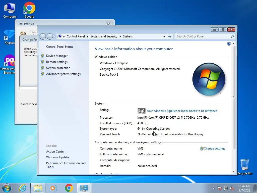
Task: Click the shield icon beside System protection
Action: 42,68
